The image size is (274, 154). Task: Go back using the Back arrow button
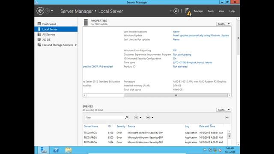[x=40, y=11]
